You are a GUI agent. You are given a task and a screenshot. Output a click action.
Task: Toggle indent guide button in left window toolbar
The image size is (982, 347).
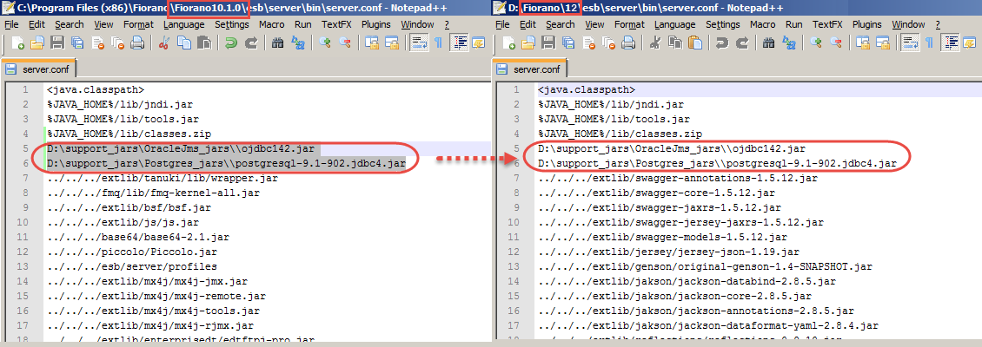click(459, 43)
